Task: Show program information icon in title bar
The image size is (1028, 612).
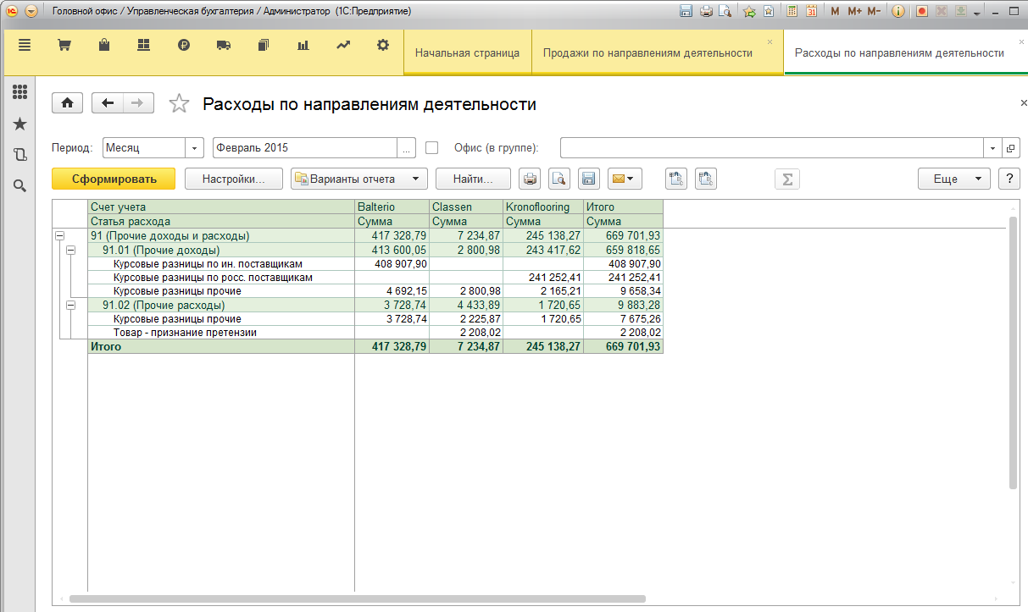Action: [x=899, y=12]
